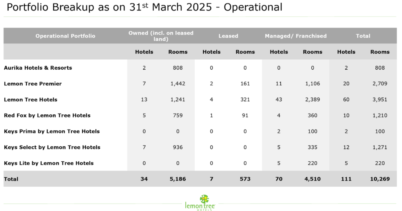Click the slide title Portfolio Breakup
402x211 pixels.
tap(144, 7)
